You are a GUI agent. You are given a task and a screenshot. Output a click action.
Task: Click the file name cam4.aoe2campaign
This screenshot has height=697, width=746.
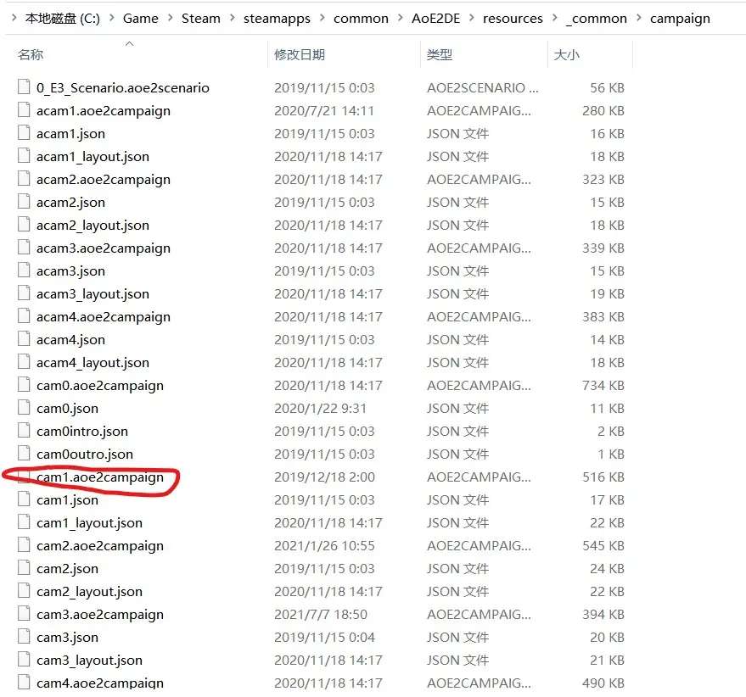coord(100,683)
